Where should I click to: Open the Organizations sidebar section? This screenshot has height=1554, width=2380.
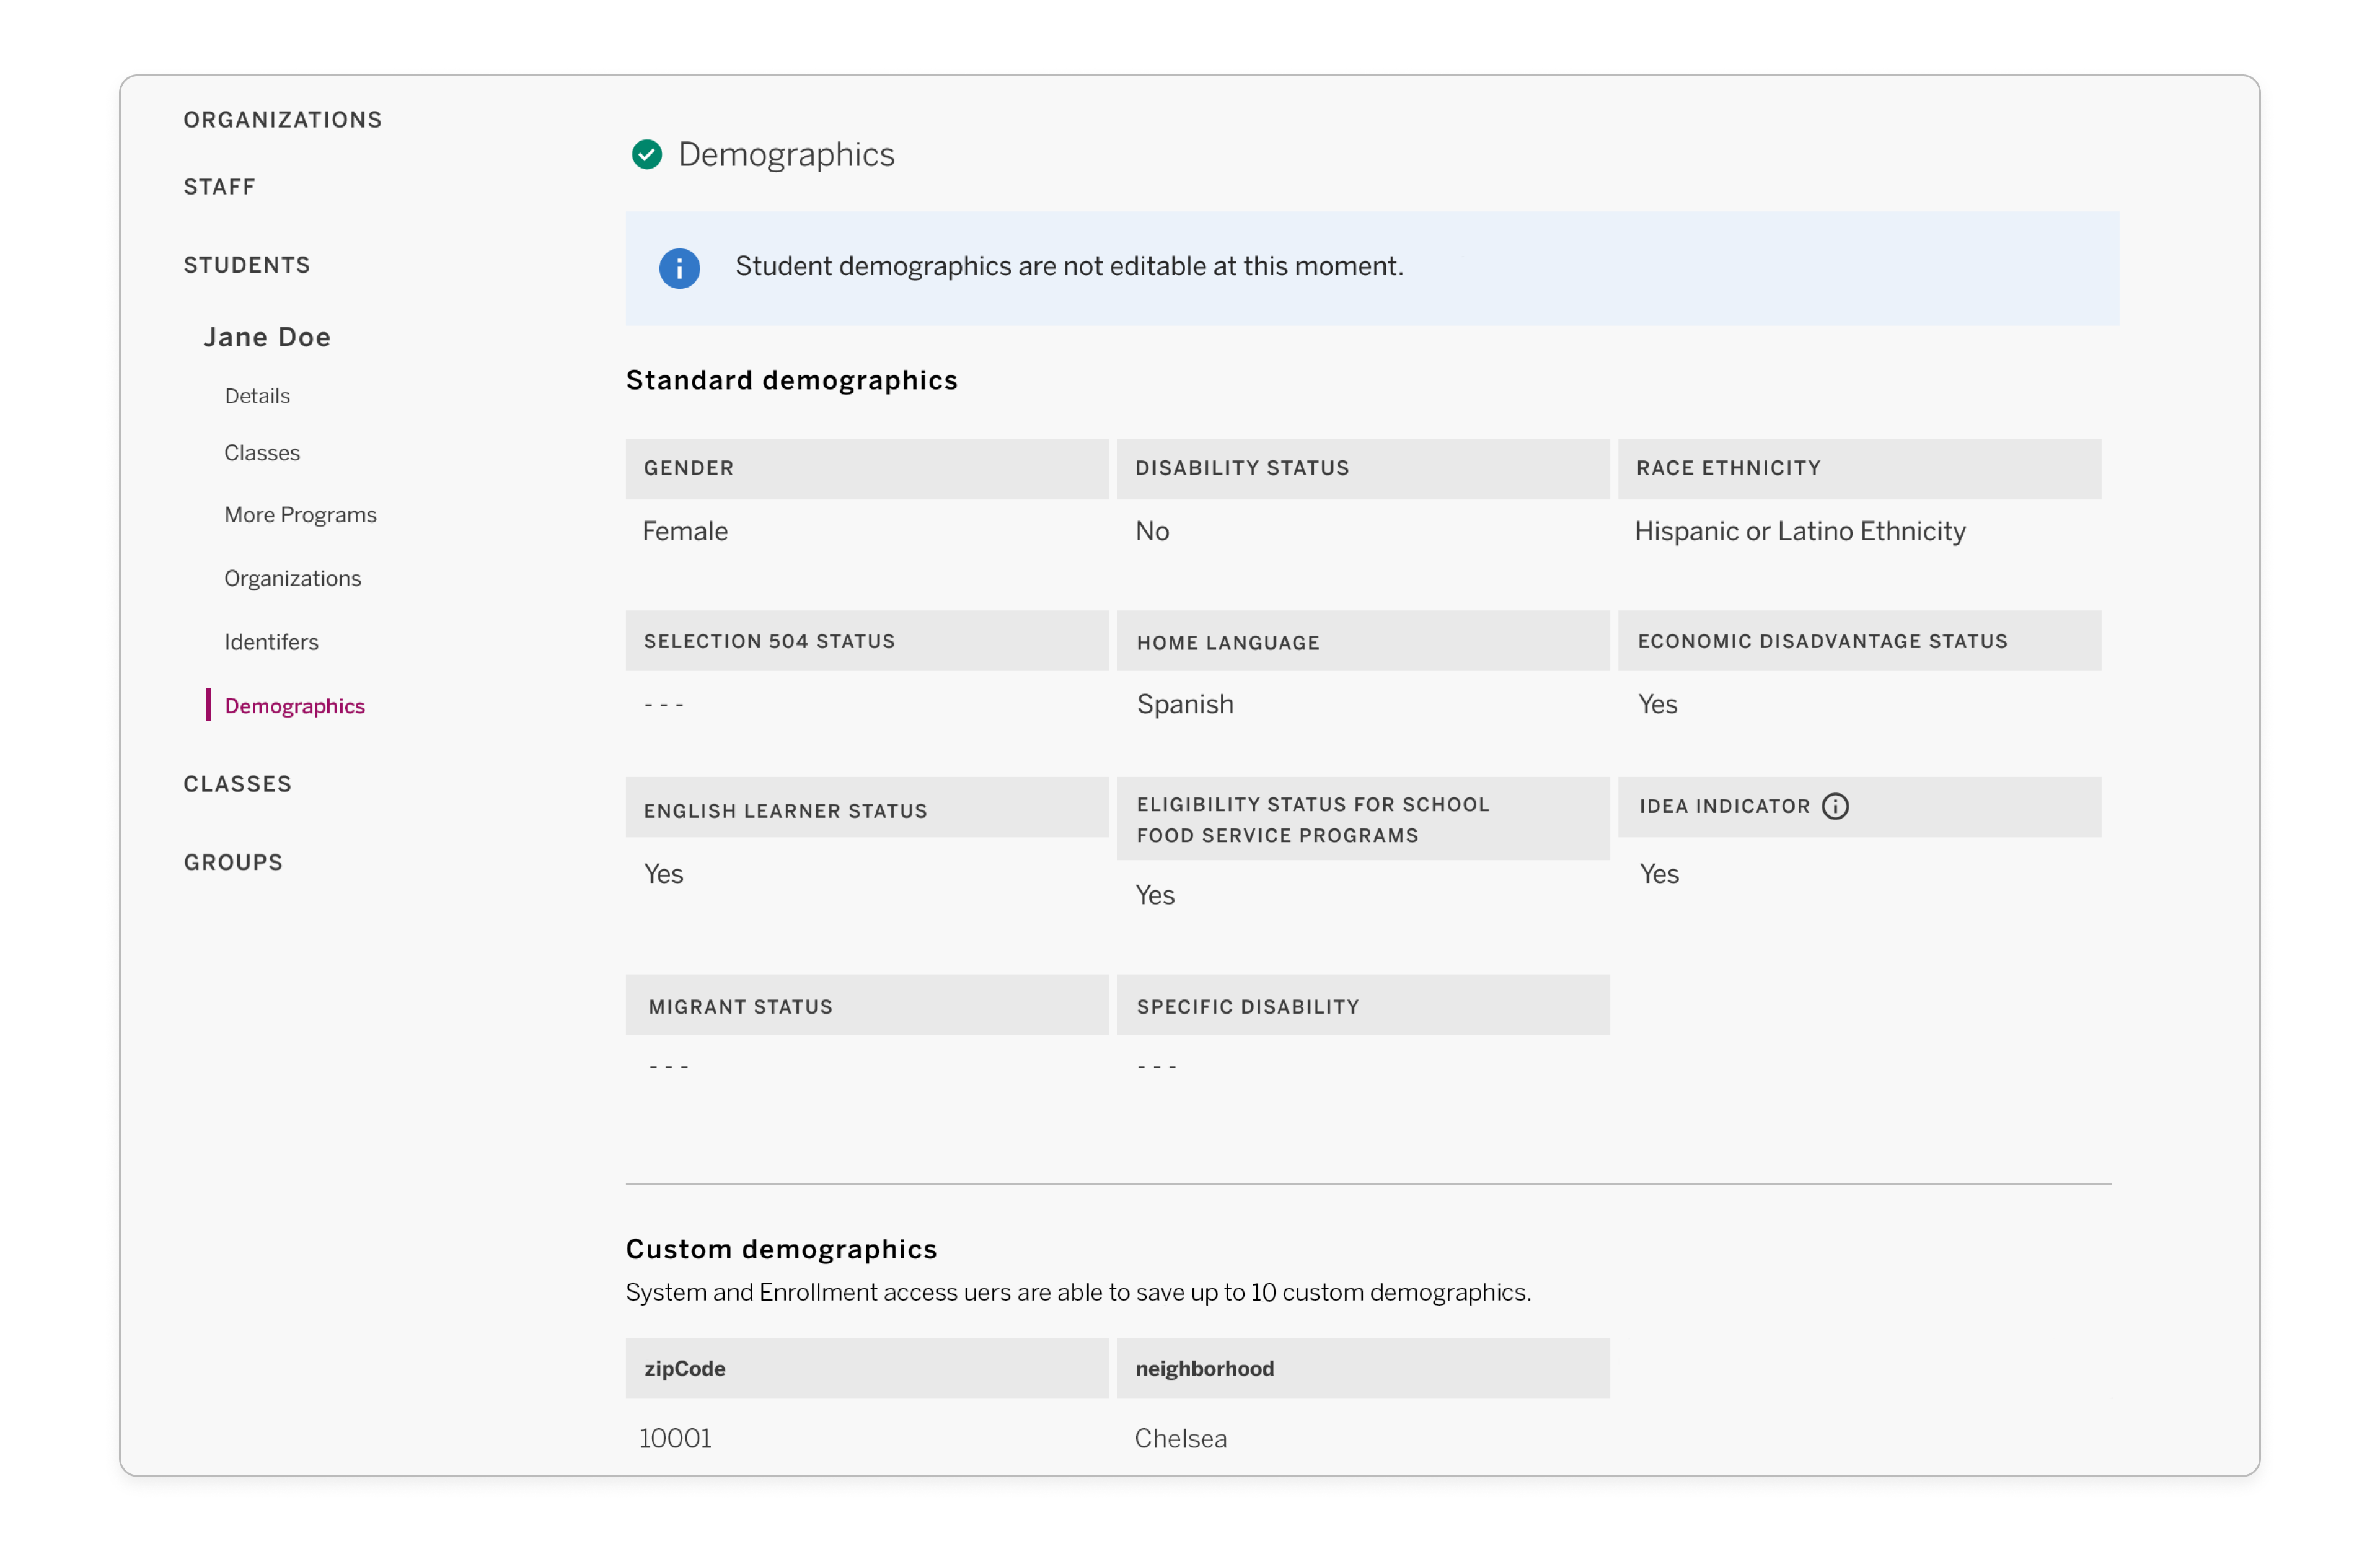(282, 120)
